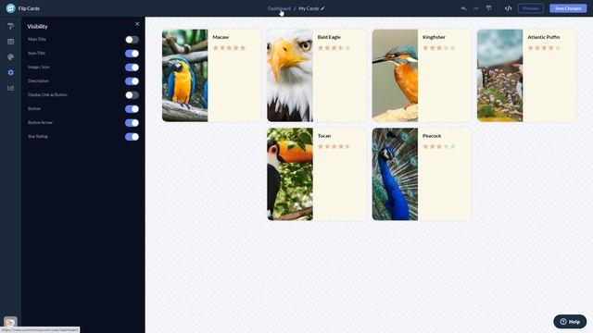593x333 pixels.
Task: Select the Peacock card image
Action: tap(395, 174)
